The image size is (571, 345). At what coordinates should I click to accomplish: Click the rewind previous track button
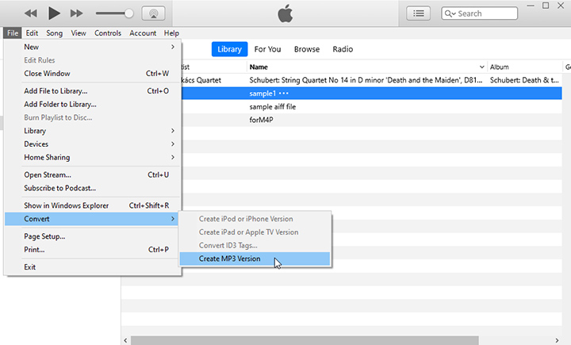(31, 13)
